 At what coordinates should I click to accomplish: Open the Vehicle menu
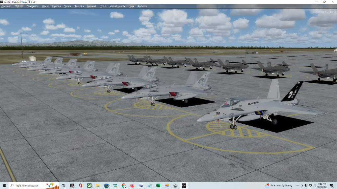(x=19, y=6)
